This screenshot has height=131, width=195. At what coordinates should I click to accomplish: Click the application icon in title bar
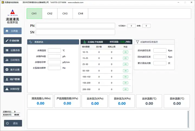click(x=3, y=2)
